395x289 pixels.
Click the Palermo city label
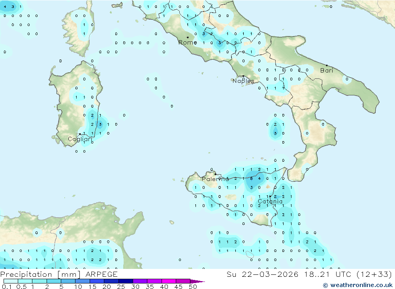215,179
